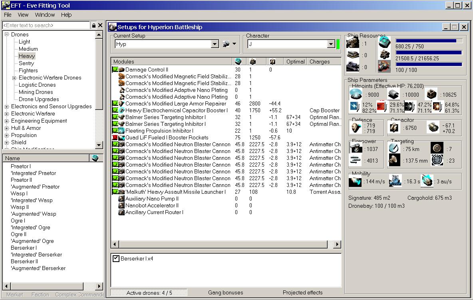The height and width of the screenshot is (300, 473).
Task: Switch to the Faction tab
Action: (40, 294)
